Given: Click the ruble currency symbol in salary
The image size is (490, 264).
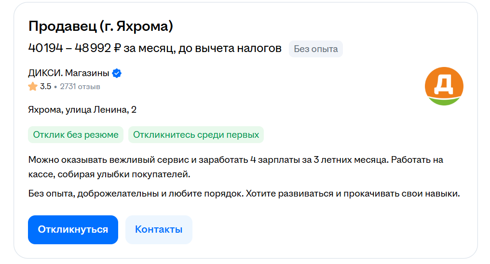Looking at the screenshot, I should pos(117,48).
